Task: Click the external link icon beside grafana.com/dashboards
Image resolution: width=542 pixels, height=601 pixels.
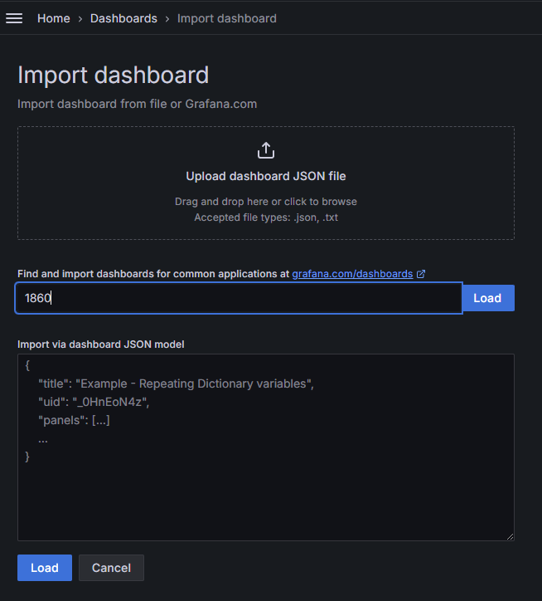Action: point(421,274)
